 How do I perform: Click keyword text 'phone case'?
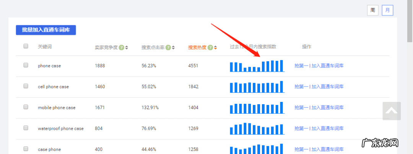coord(49,66)
